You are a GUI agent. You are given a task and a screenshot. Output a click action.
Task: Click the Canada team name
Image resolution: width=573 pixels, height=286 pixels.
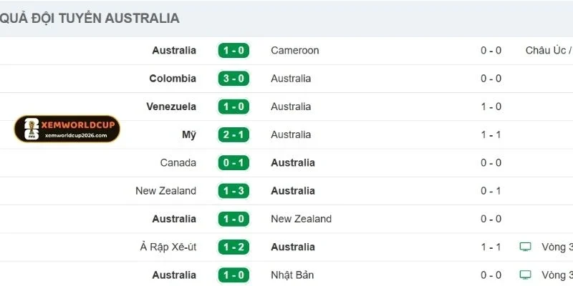pyautogui.click(x=178, y=163)
